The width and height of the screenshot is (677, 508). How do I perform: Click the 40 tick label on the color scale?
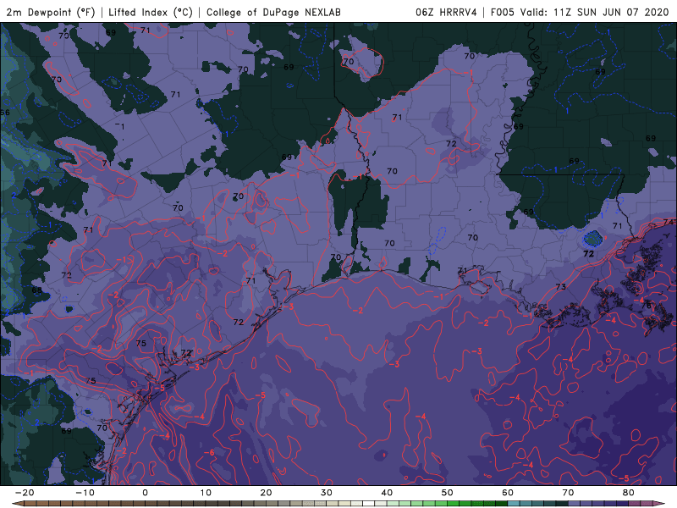[x=387, y=493]
